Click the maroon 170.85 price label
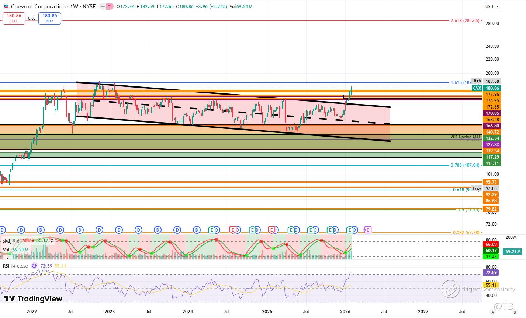 492,113
